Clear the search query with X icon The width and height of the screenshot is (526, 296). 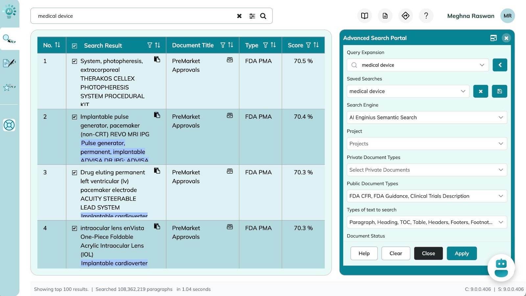(x=239, y=16)
